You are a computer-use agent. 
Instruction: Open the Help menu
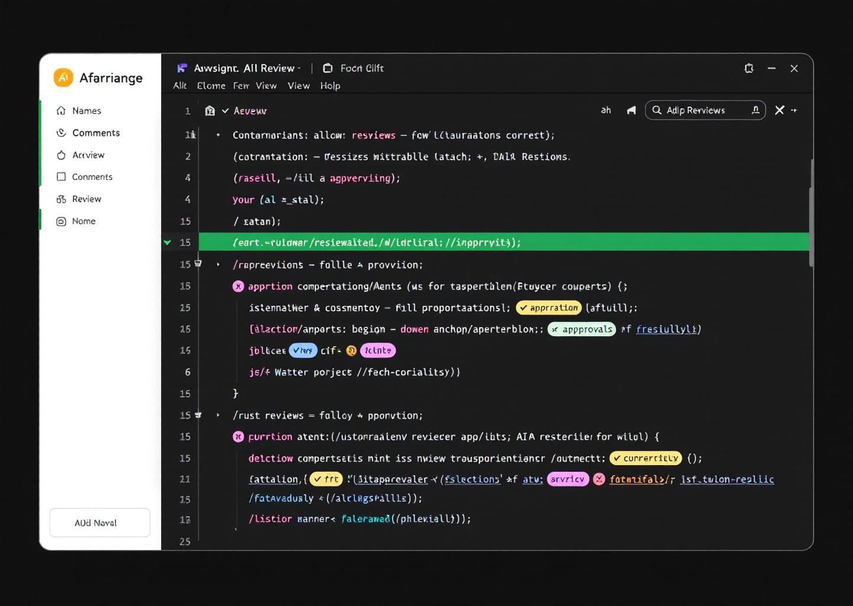pos(330,86)
